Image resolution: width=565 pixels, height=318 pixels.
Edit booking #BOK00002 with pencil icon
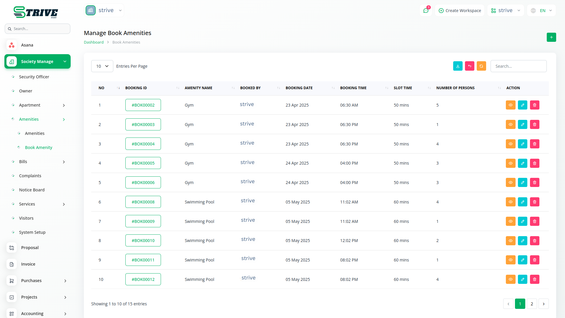coord(522,105)
